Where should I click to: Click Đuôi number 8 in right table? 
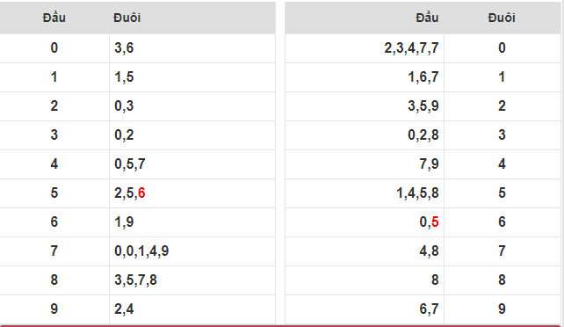pos(502,280)
